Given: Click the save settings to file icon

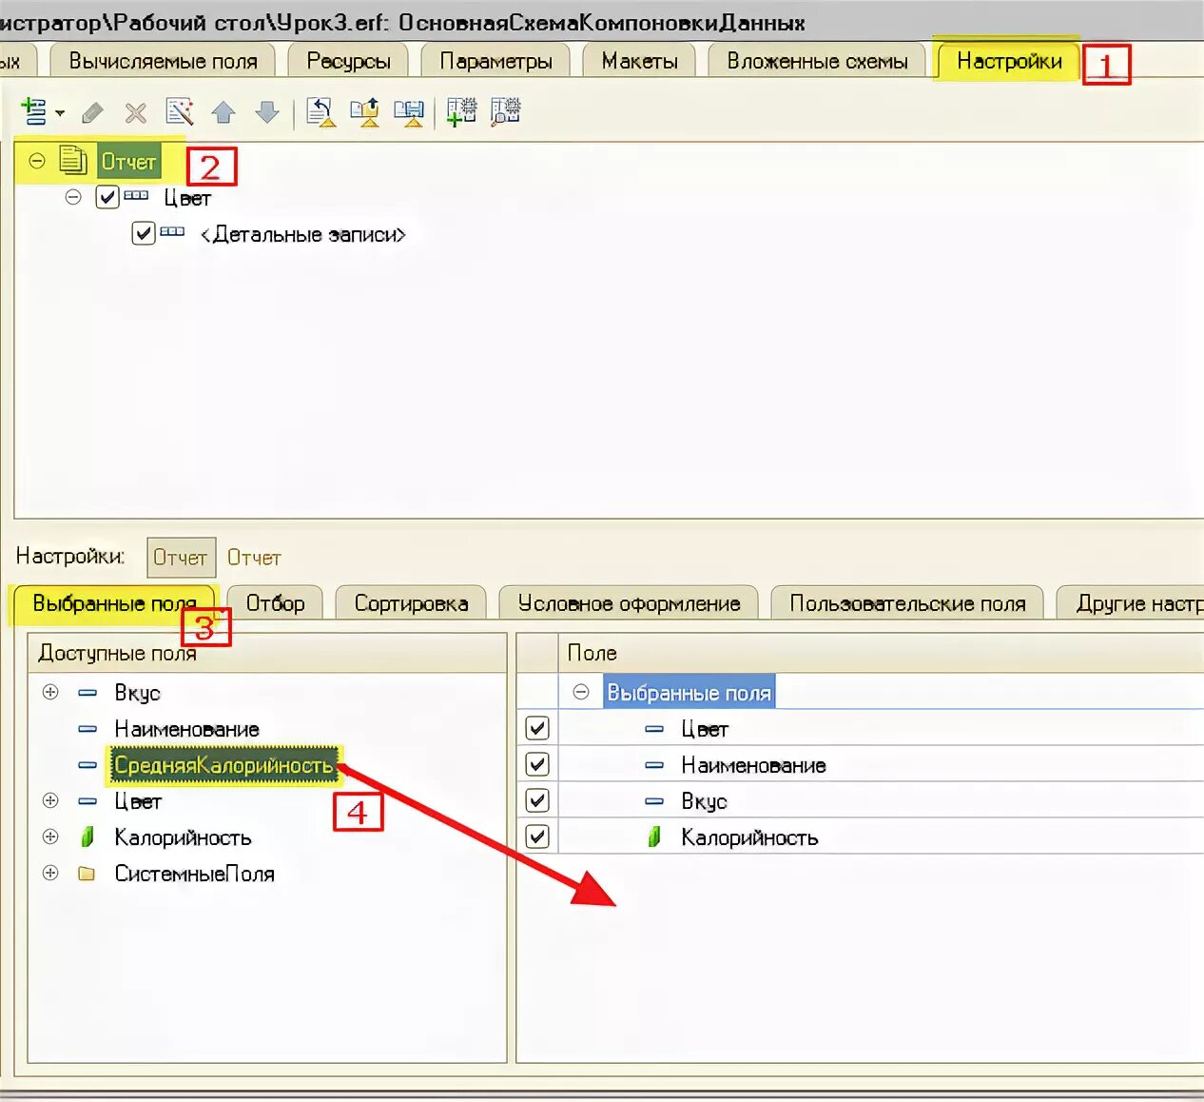Looking at the screenshot, I should [x=409, y=112].
